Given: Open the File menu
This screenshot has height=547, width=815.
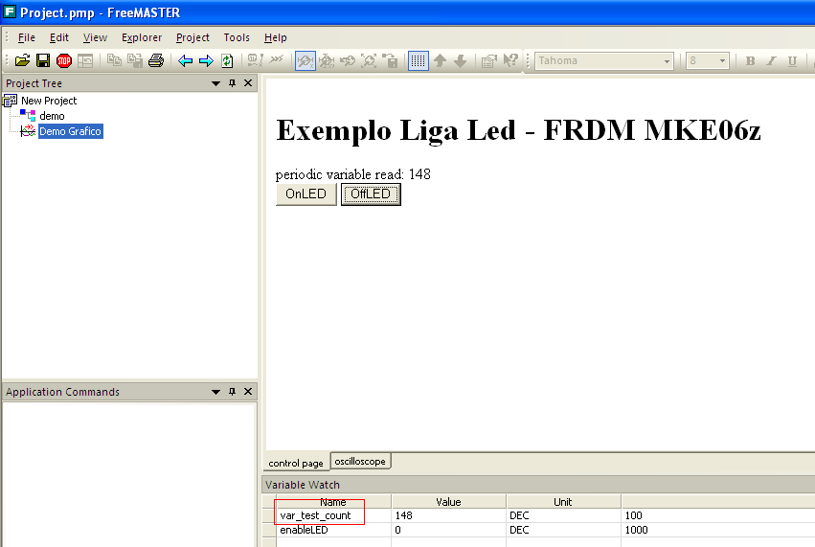Looking at the screenshot, I should [27, 37].
